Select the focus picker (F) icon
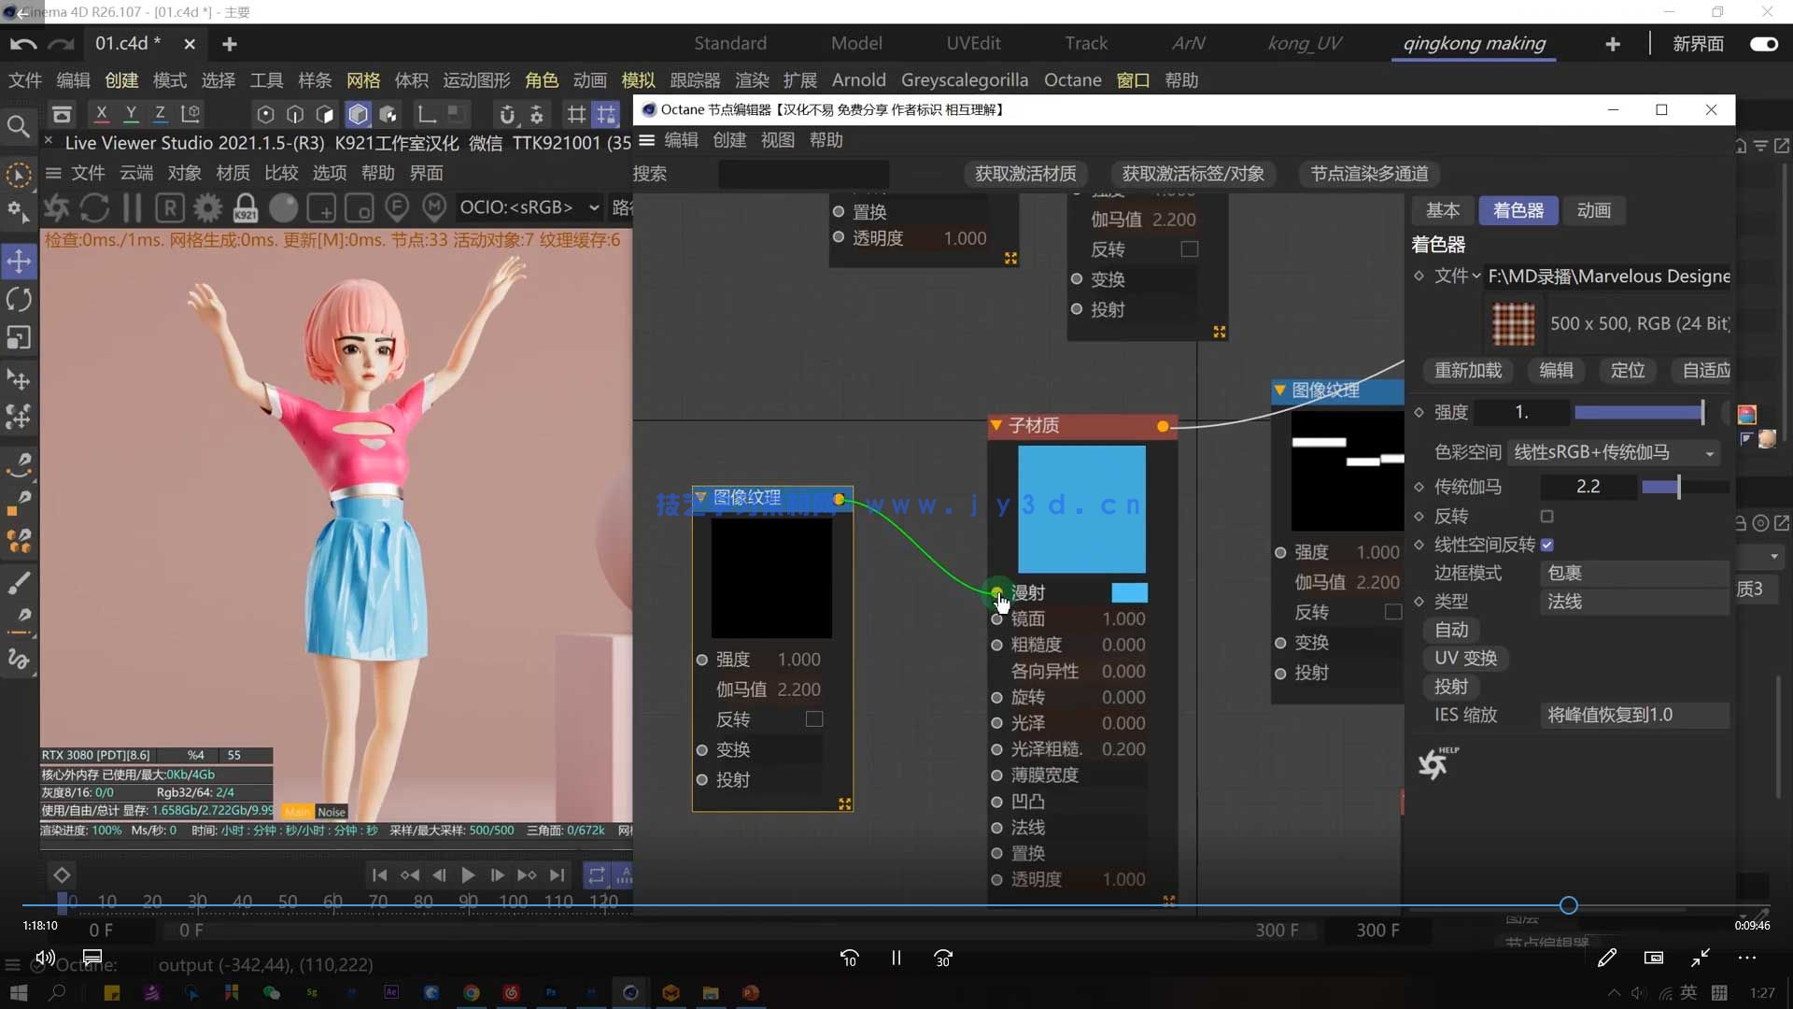The width and height of the screenshot is (1793, 1009). click(397, 206)
